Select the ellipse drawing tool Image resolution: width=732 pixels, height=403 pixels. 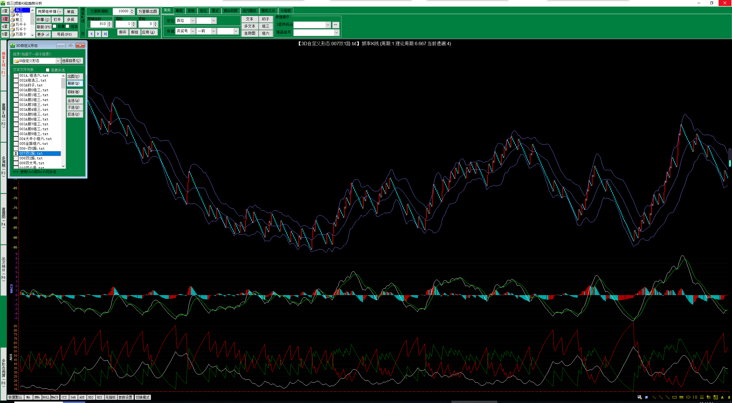tap(688, 397)
